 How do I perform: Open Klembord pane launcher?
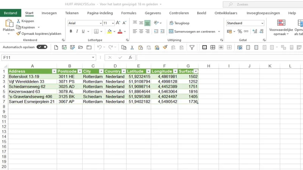tap(63, 40)
